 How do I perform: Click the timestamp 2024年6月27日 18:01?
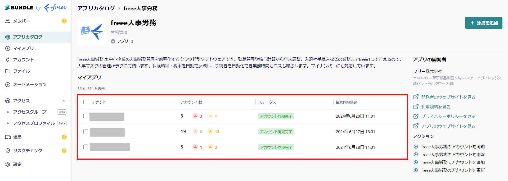click(355, 132)
